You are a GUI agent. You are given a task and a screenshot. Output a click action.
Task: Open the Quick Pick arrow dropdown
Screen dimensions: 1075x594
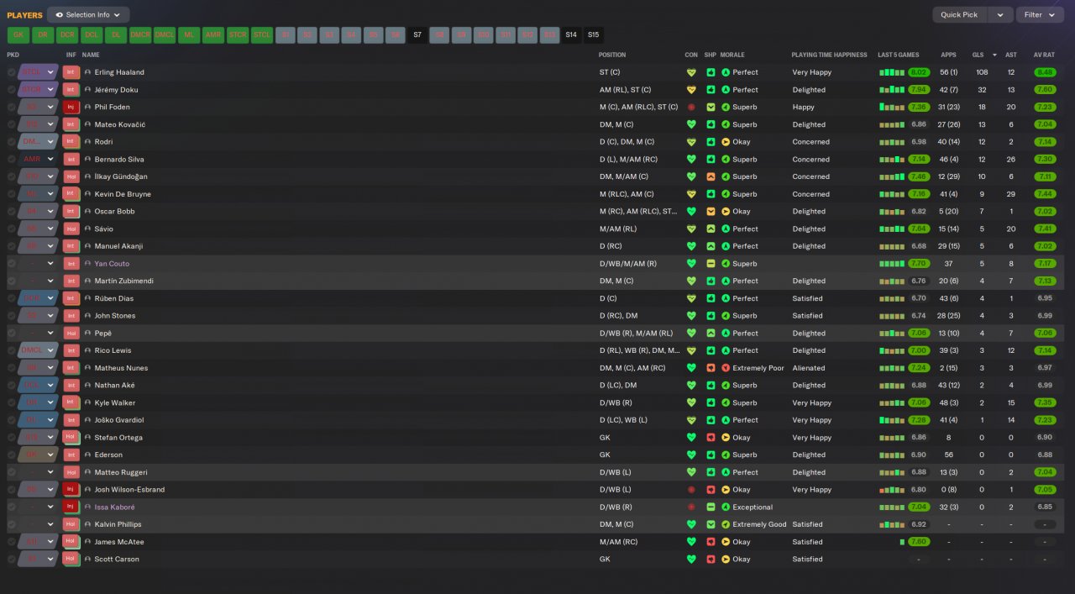point(999,14)
